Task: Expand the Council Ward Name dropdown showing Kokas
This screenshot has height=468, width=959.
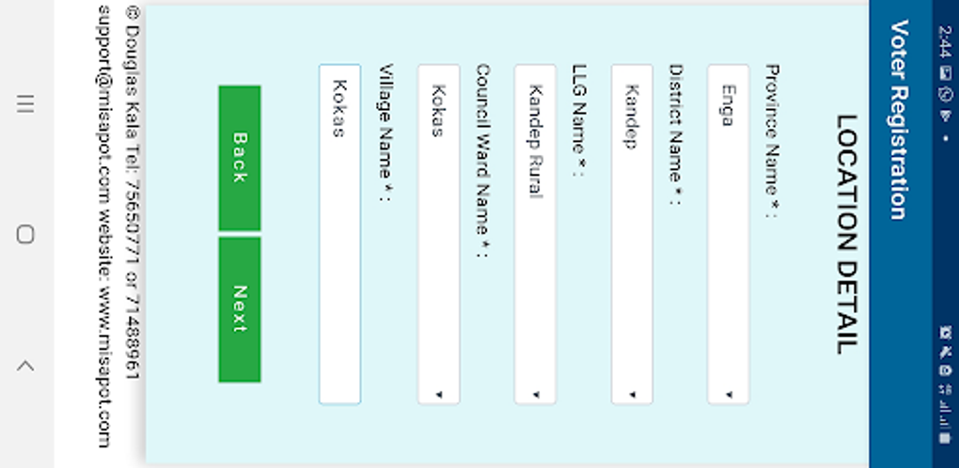Action: point(438,234)
